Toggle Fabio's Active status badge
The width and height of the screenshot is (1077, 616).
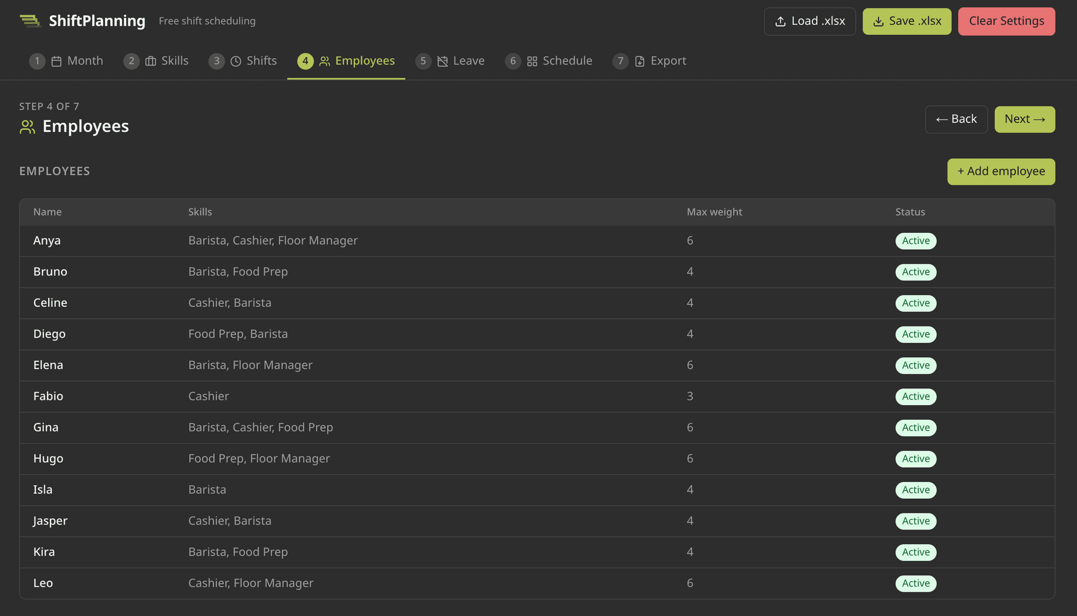(x=915, y=397)
